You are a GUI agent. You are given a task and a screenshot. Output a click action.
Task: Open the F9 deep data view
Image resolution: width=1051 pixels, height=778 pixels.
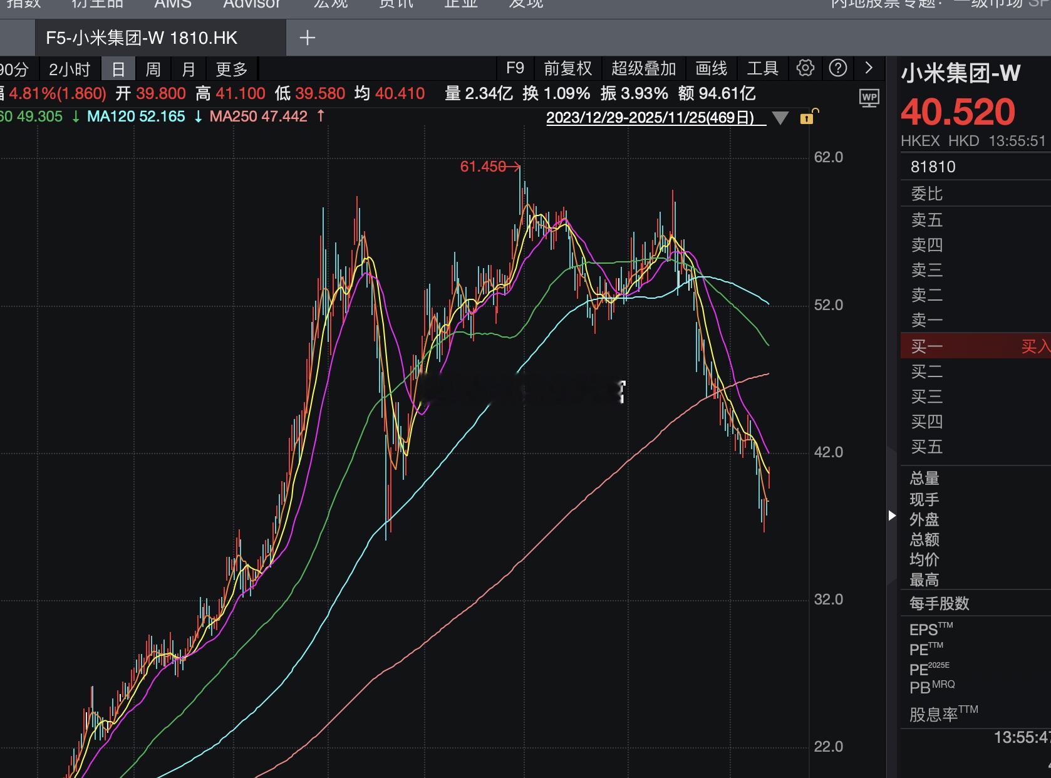[x=515, y=68]
